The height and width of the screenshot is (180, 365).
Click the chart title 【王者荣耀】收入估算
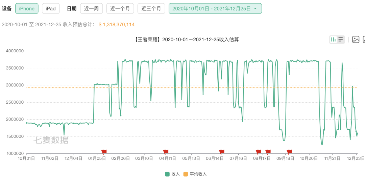click(x=186, y=40)
